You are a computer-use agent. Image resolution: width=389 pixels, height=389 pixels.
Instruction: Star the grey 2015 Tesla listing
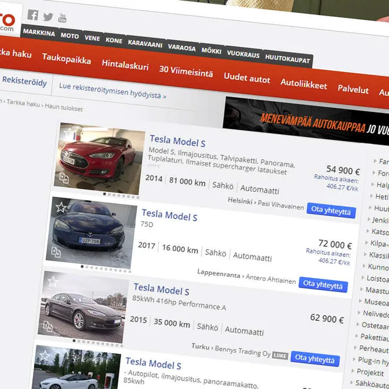(53, 281)
